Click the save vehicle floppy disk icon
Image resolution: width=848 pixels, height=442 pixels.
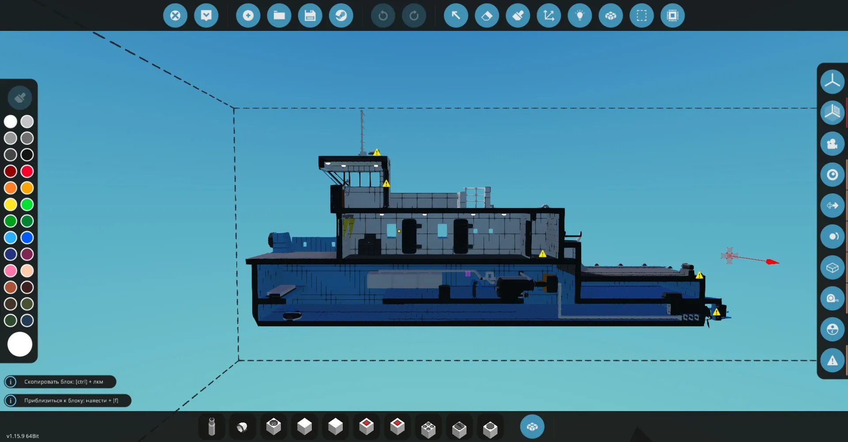(x=310, y=16)
